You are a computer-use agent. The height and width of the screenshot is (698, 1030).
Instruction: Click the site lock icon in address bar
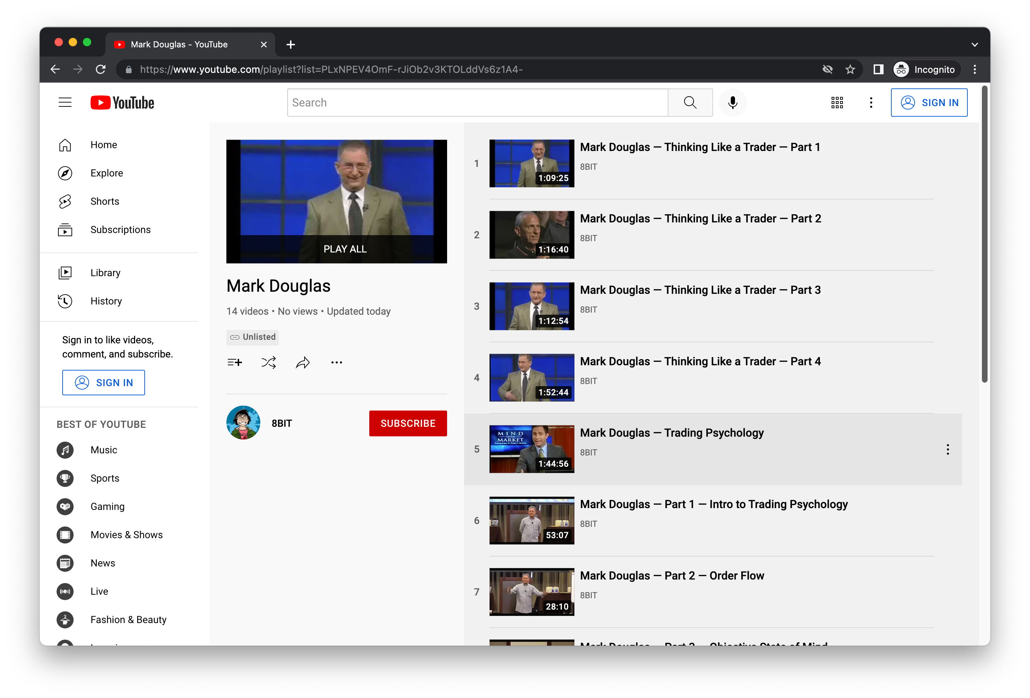(x=128, y=69)
